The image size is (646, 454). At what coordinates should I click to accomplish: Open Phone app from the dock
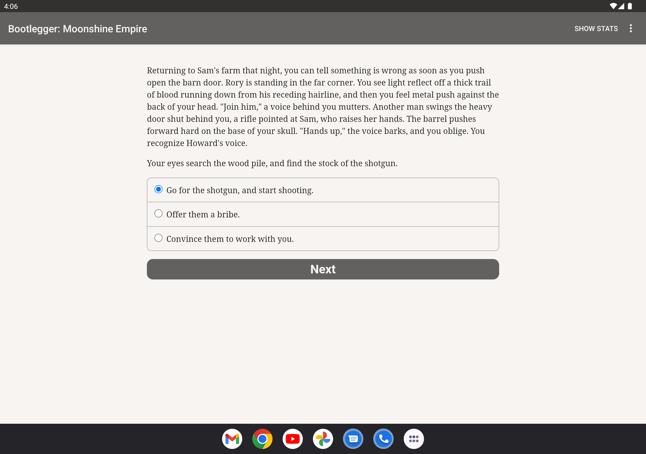click(383, 439)
